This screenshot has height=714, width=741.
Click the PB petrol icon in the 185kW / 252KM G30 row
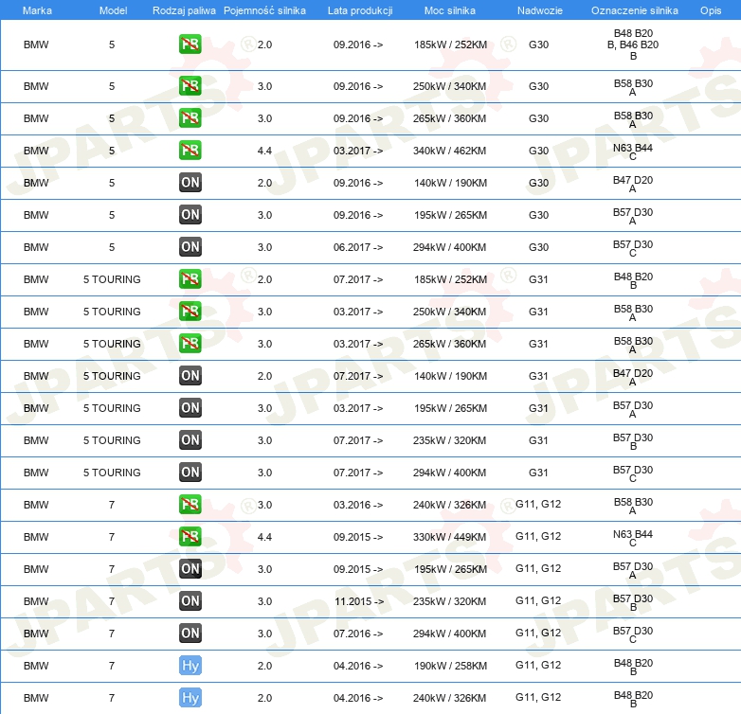tap(190, 45)
